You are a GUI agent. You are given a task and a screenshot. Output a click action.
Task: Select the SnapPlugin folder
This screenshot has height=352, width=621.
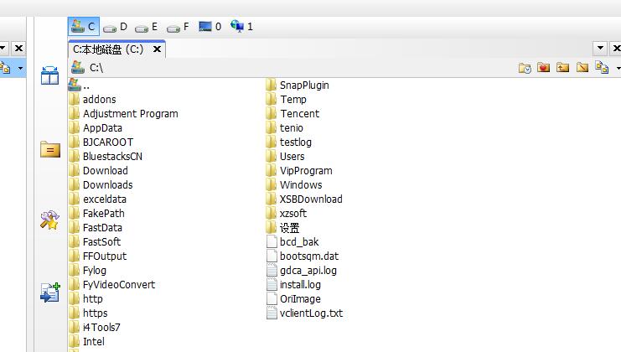[x=298, y=85]
